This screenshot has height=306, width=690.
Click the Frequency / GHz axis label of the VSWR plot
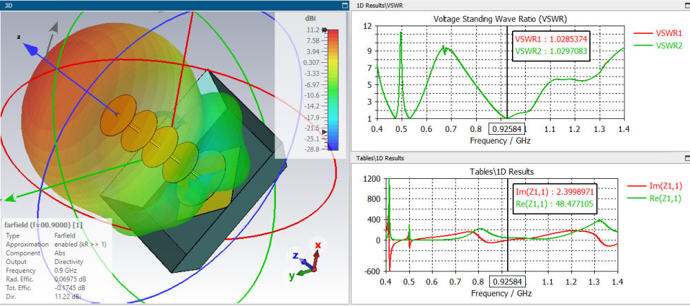(x=500, y=142)
